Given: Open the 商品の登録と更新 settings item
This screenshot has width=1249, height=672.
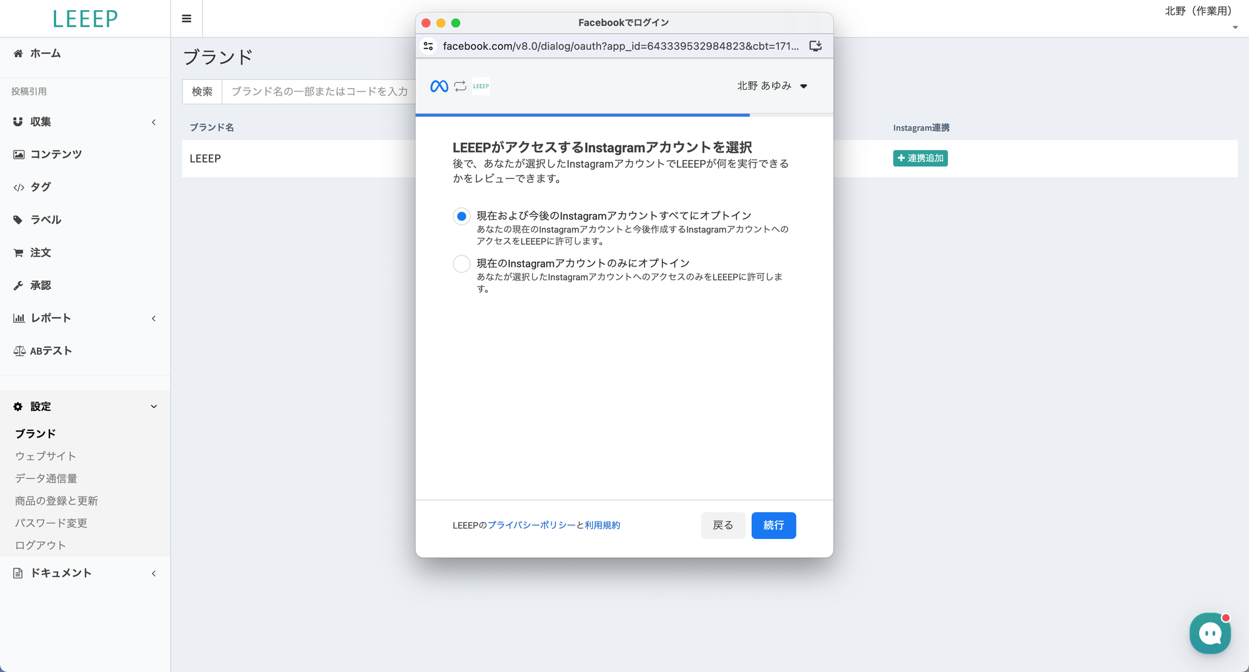Looking at the screenshot, I should coord(56,501).
